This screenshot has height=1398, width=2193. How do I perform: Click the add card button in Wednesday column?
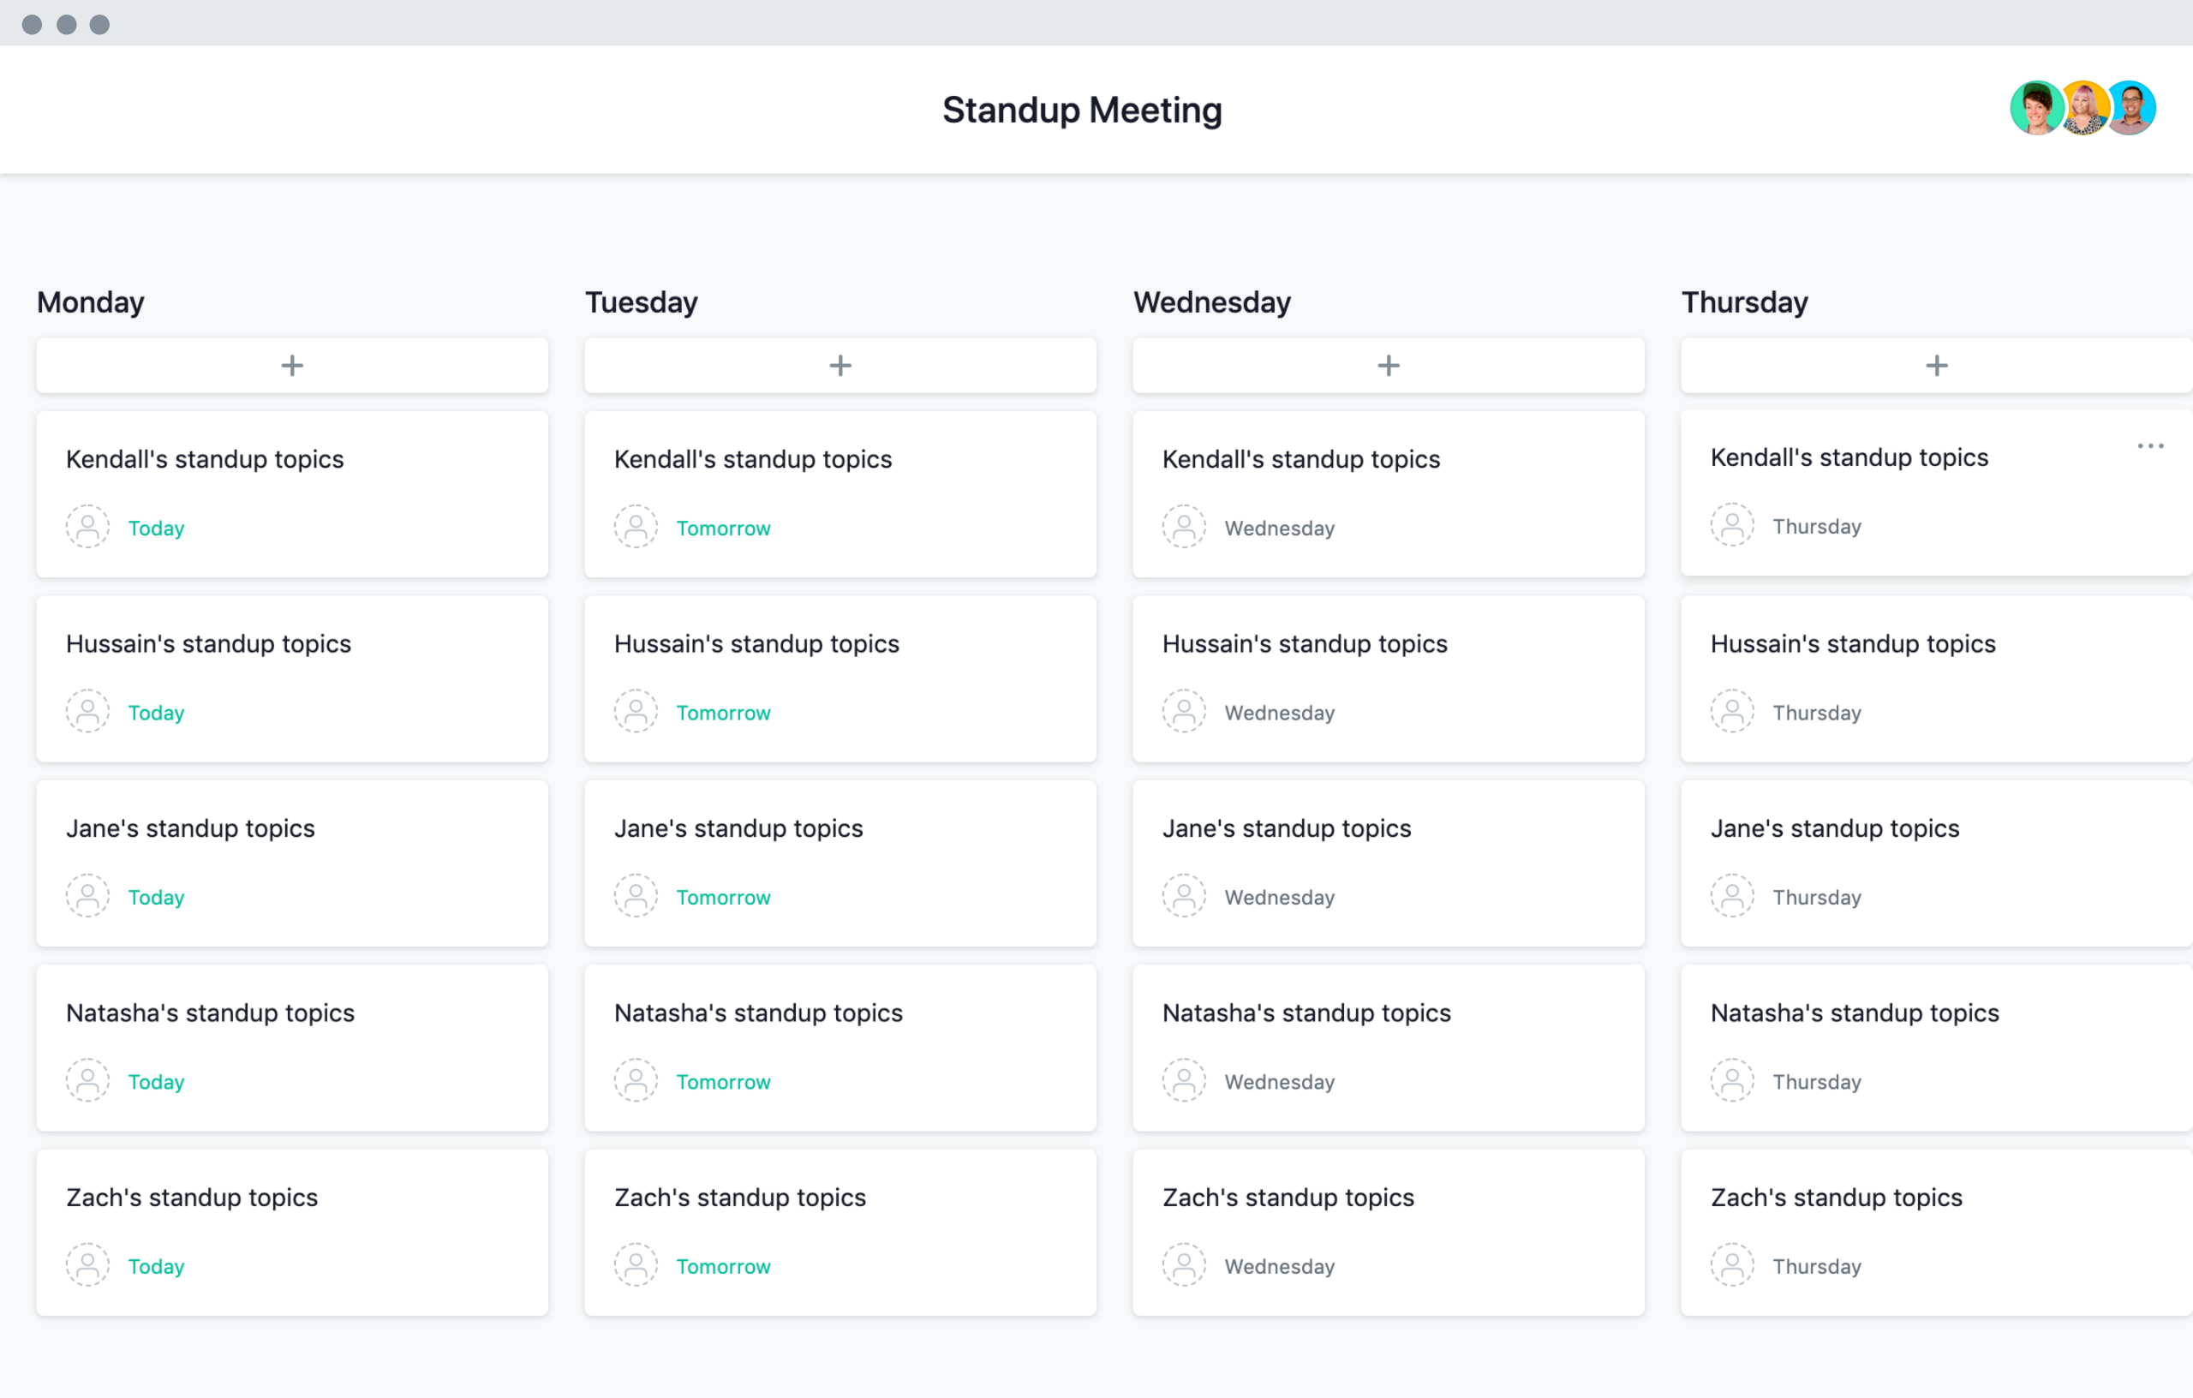point(1388,364)
